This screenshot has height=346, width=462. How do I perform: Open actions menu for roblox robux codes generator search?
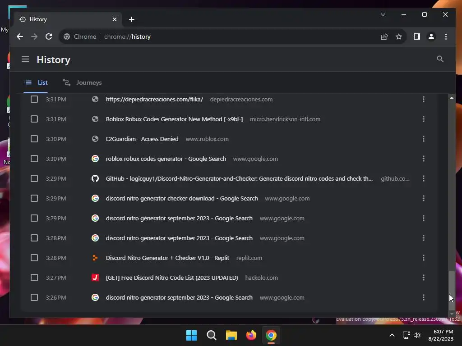[x=423, y=159]
